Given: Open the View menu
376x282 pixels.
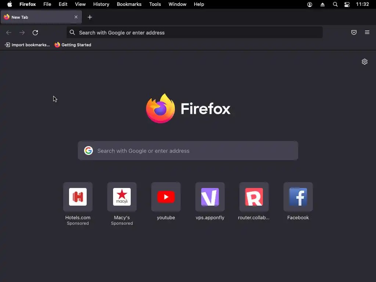Looking at the screenshot, I should coord(80,4).
